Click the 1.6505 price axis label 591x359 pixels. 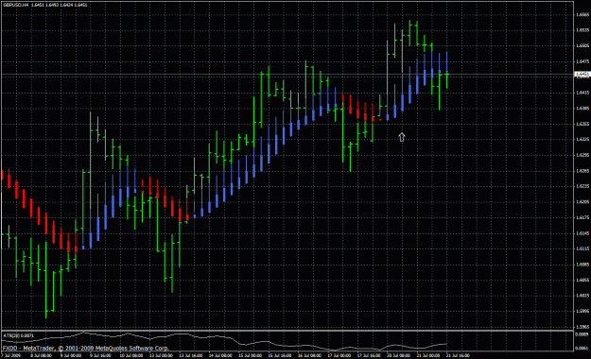[582, 45]
